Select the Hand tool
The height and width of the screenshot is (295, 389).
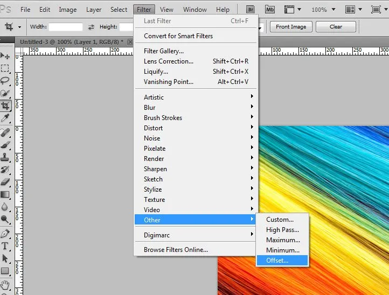pyautogui.click(x=5, y=285)
